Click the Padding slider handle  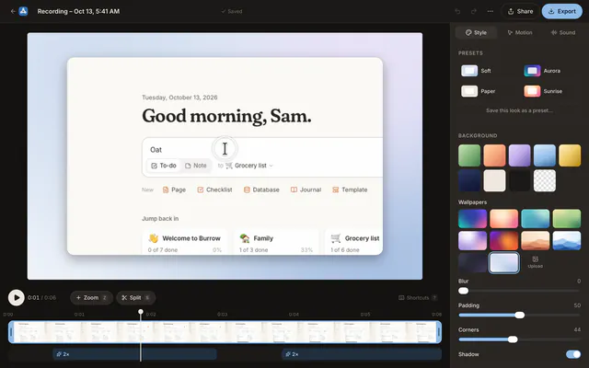click(519, 315)
